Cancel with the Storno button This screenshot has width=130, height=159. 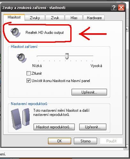(86, 141)
